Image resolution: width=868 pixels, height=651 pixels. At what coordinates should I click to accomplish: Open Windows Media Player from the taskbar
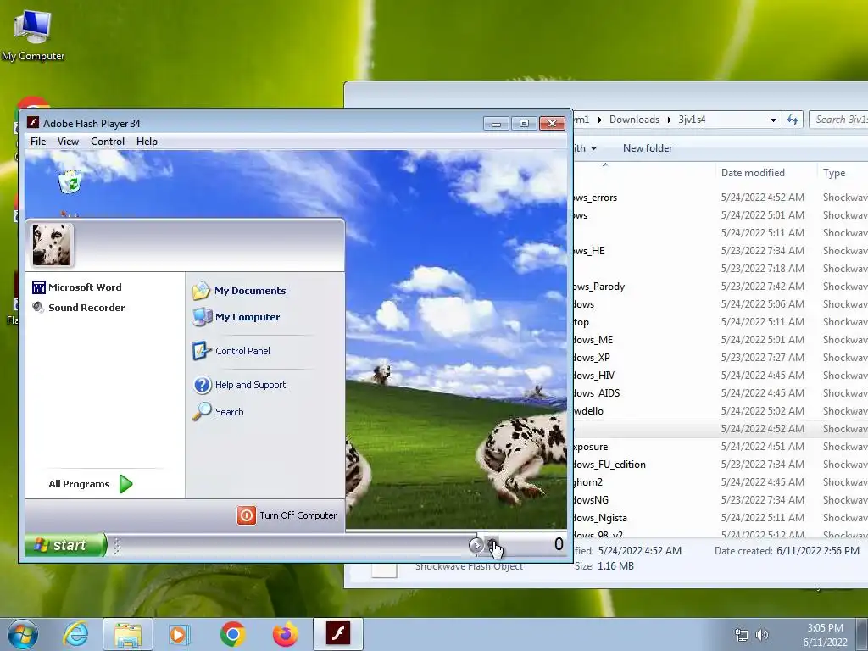179,634
